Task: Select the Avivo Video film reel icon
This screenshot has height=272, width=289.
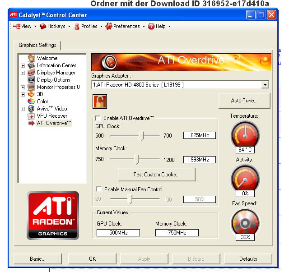Action: [x=31, y=108]
